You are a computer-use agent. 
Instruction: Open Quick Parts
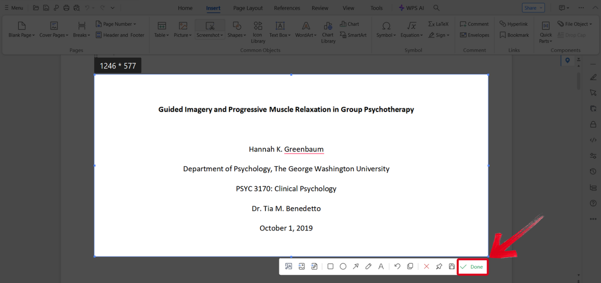546,32
